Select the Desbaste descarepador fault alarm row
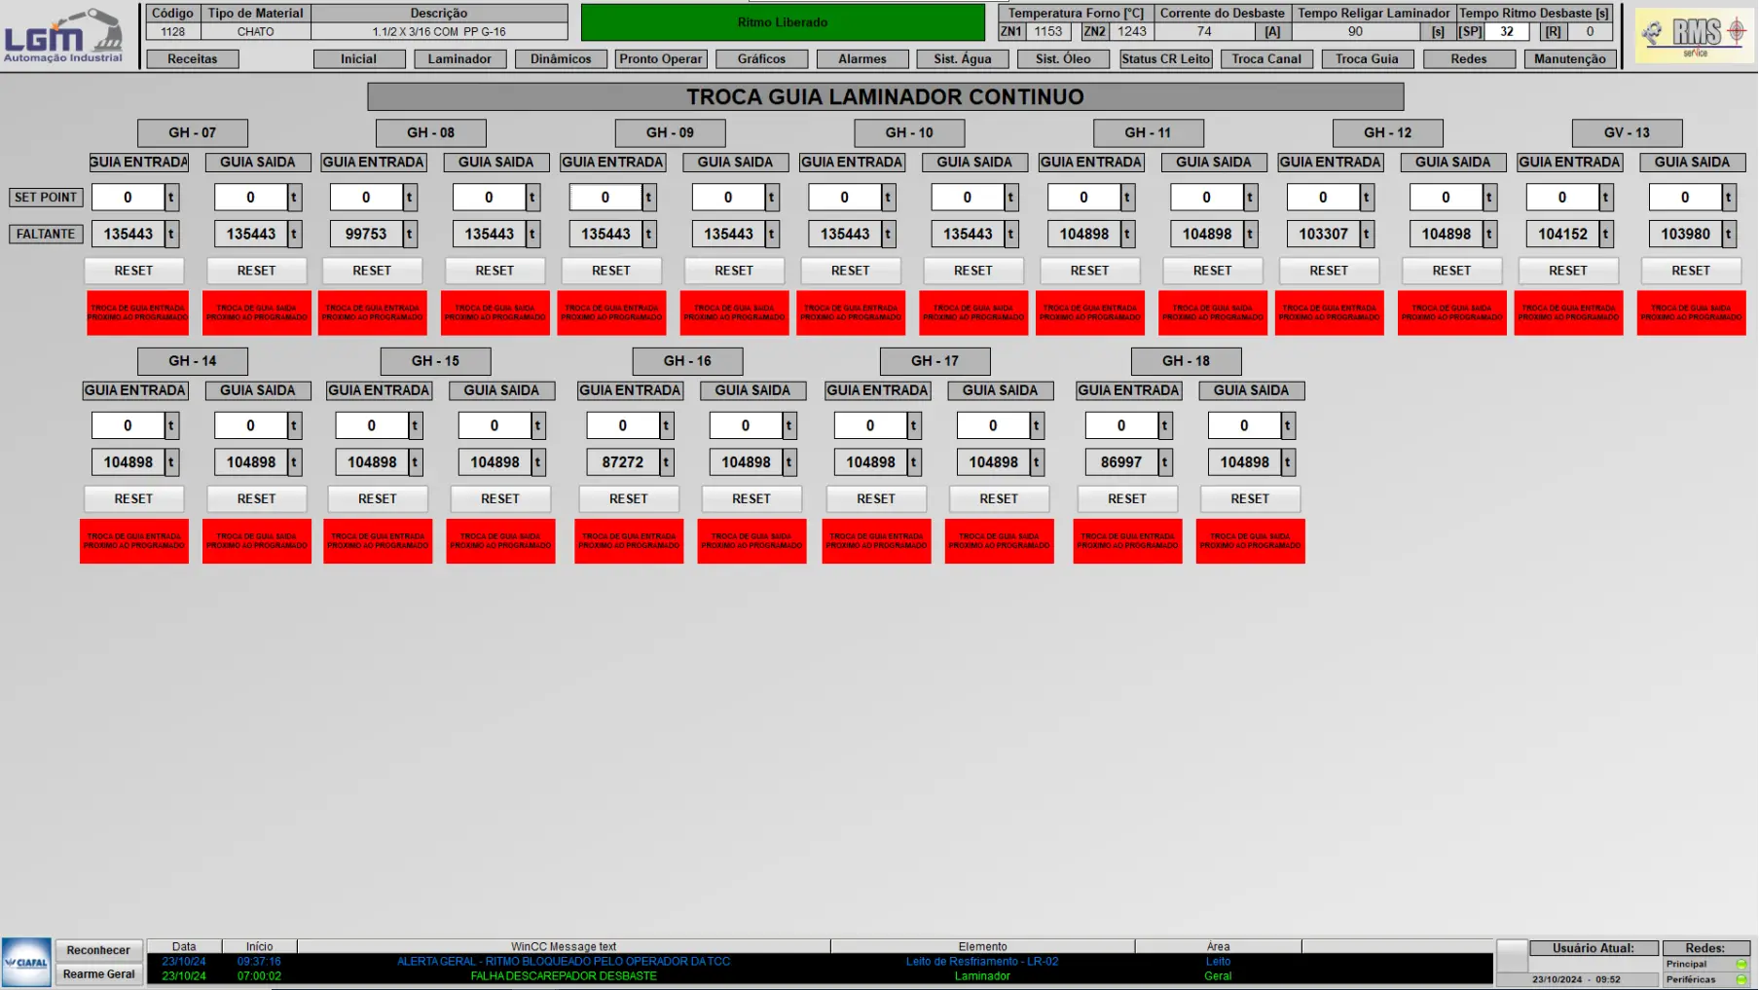The width and height of the screenshot is (1759, 990). pos(563,975)
